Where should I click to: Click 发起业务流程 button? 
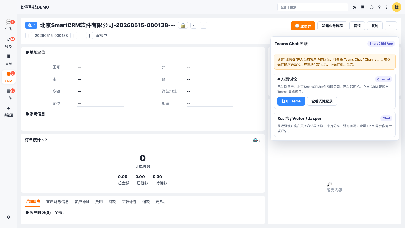coord(332,26)
